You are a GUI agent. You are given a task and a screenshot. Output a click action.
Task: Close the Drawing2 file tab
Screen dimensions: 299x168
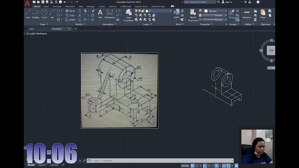[69, 28]
